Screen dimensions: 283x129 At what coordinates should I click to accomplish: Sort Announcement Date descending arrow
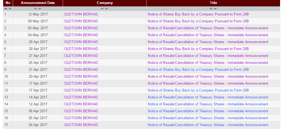coord(40,9)
